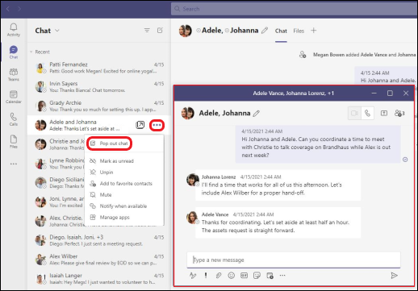Open the Calls phone icon in sidebar
The height and width of the screenshot is (291, 418).
tap(14, 119)
